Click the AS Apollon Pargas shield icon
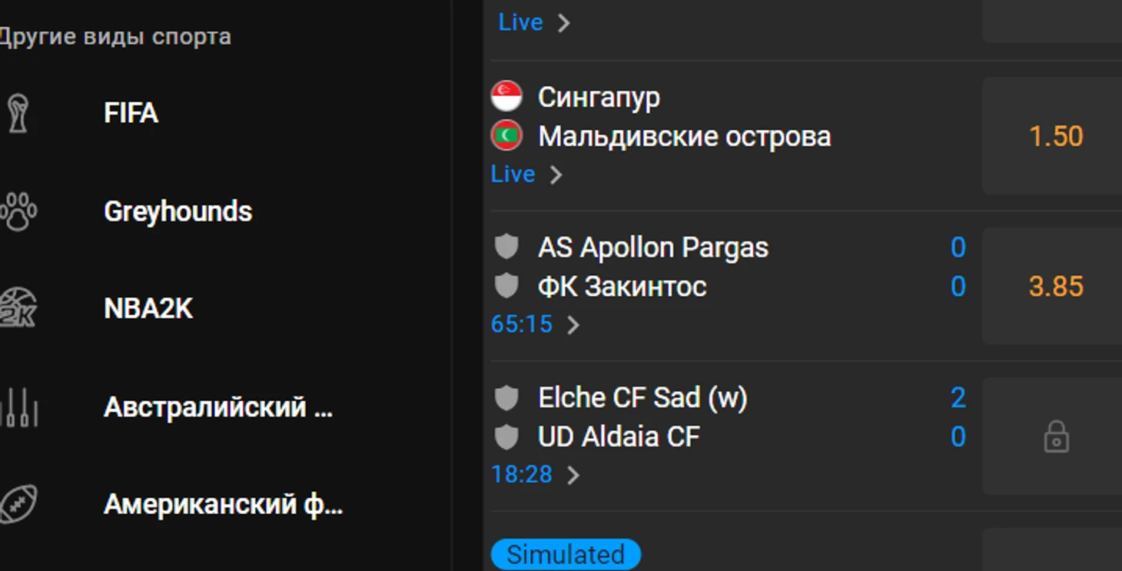The image size is (1122, 571). [506, 247]
